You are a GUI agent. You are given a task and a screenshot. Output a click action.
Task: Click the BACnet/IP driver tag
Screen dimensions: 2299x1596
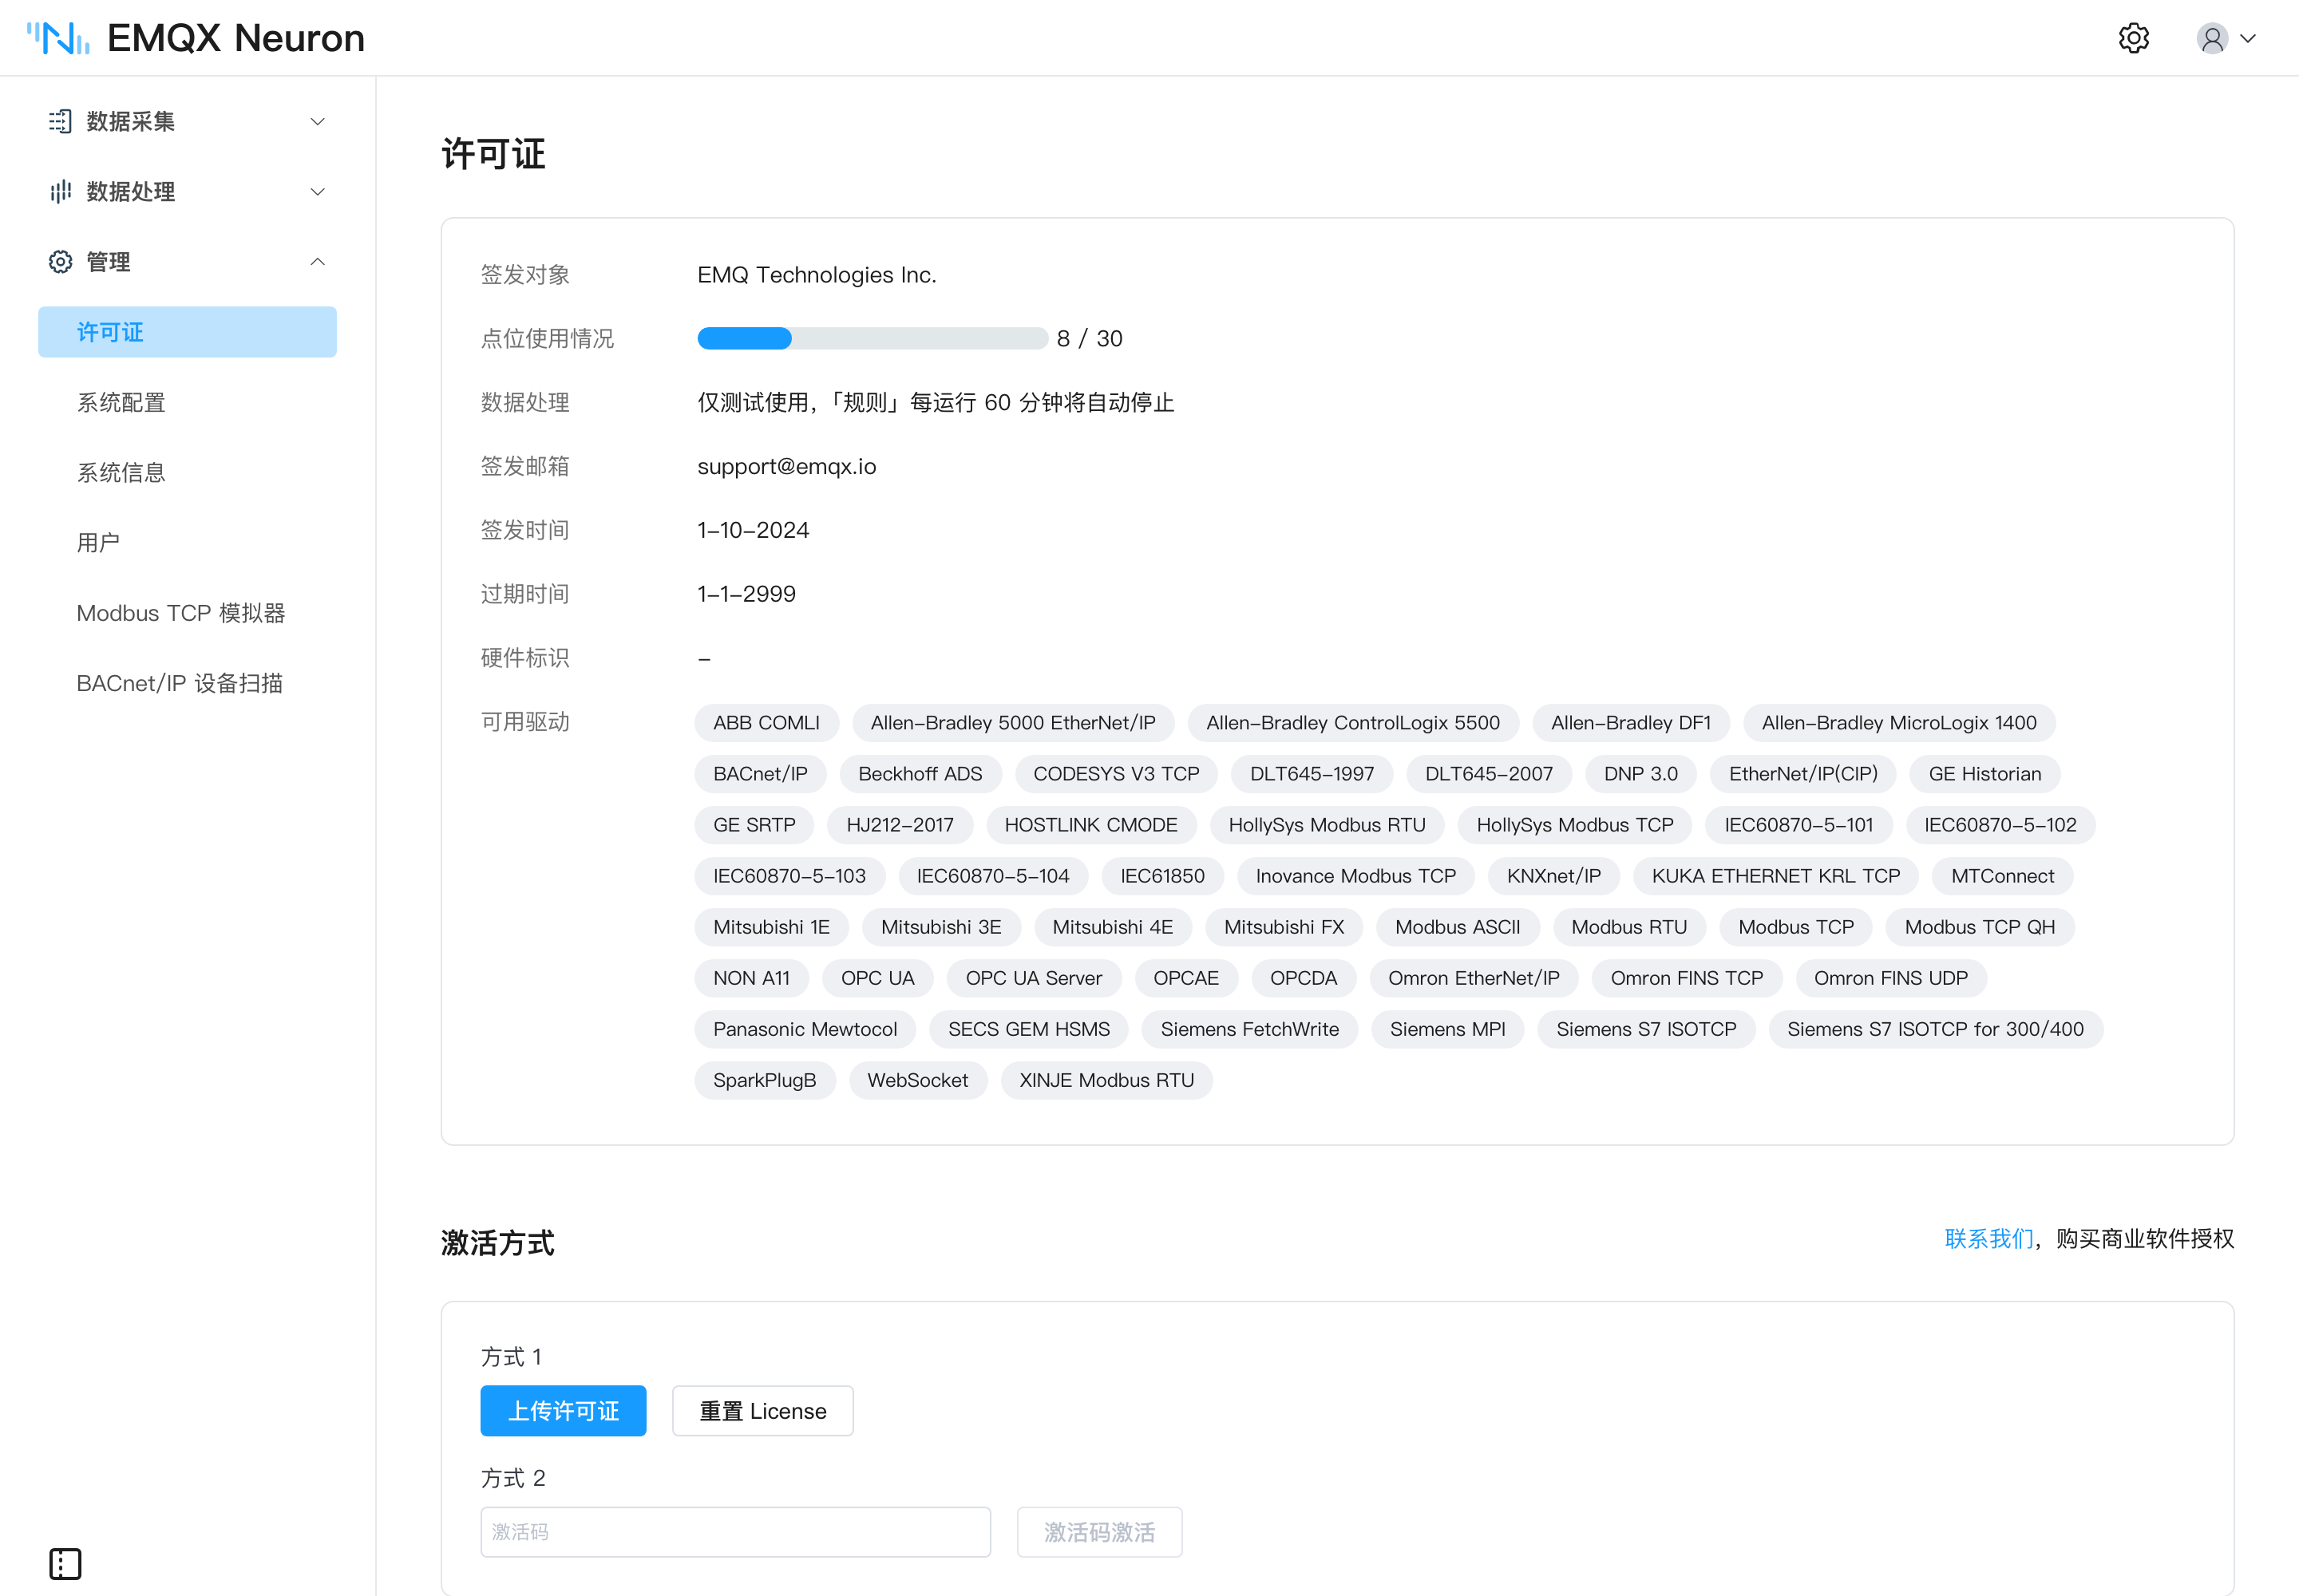coord(759,773)
